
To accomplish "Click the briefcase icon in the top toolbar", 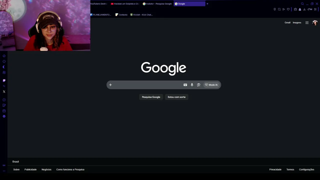I will [295, 9].
